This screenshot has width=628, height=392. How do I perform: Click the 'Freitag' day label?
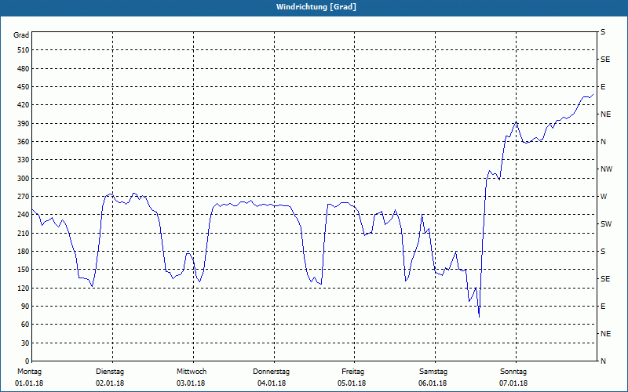pyautogui.click(x=352, y=372)
